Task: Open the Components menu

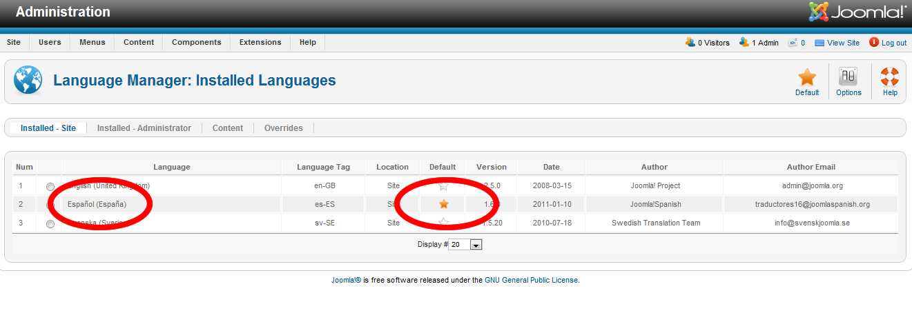Action: tap(197, 42)
